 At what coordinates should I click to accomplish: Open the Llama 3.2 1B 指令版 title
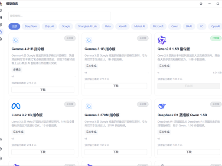click(27, 115)
